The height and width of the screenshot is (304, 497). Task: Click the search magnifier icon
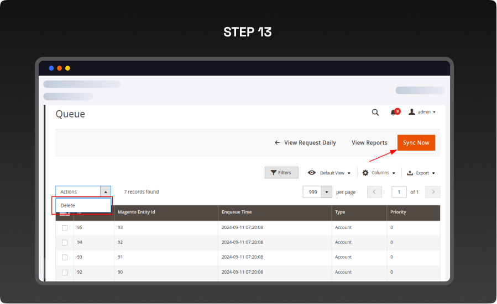click(x=375, y=112)
